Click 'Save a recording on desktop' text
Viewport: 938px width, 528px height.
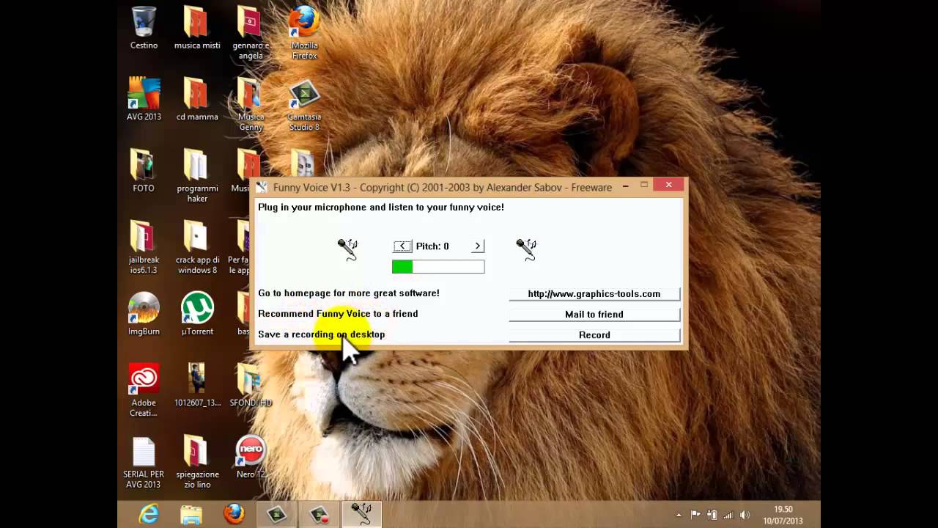321,334
